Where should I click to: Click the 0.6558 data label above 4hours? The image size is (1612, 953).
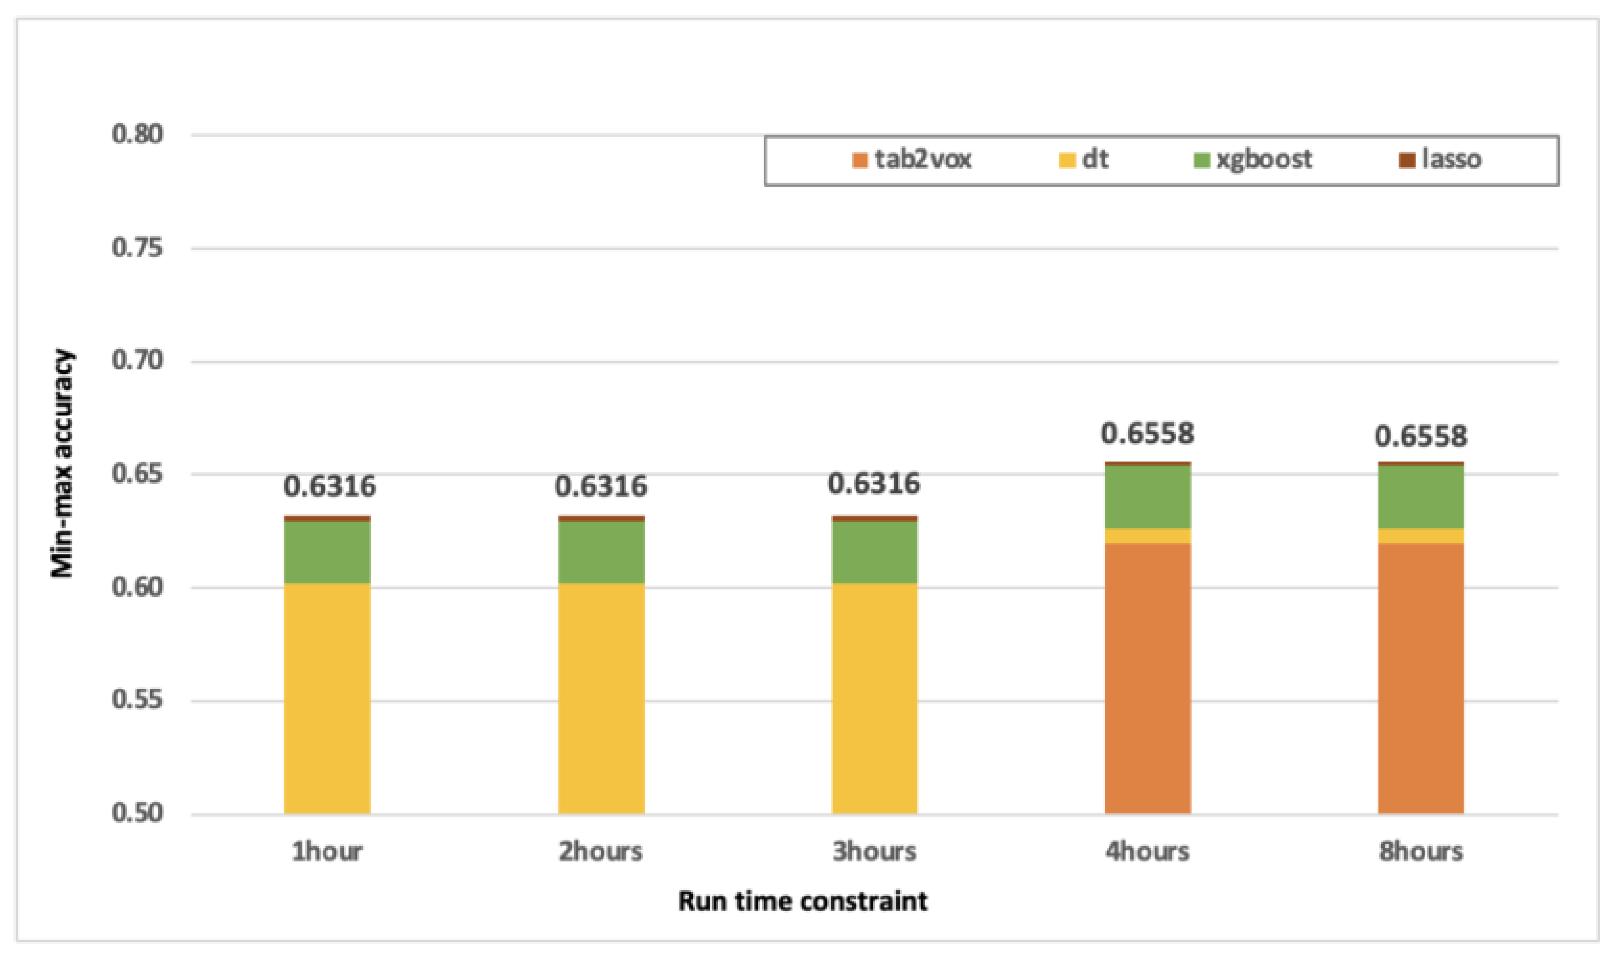pos(1148,434)
